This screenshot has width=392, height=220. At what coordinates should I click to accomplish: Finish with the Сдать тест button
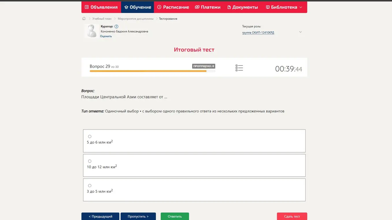point(292,216)
